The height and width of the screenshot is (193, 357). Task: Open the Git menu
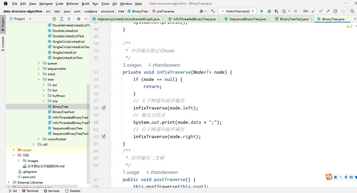tap(115, 4)
